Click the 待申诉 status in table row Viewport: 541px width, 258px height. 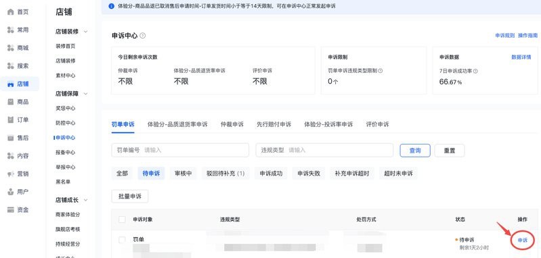(466, 240)
